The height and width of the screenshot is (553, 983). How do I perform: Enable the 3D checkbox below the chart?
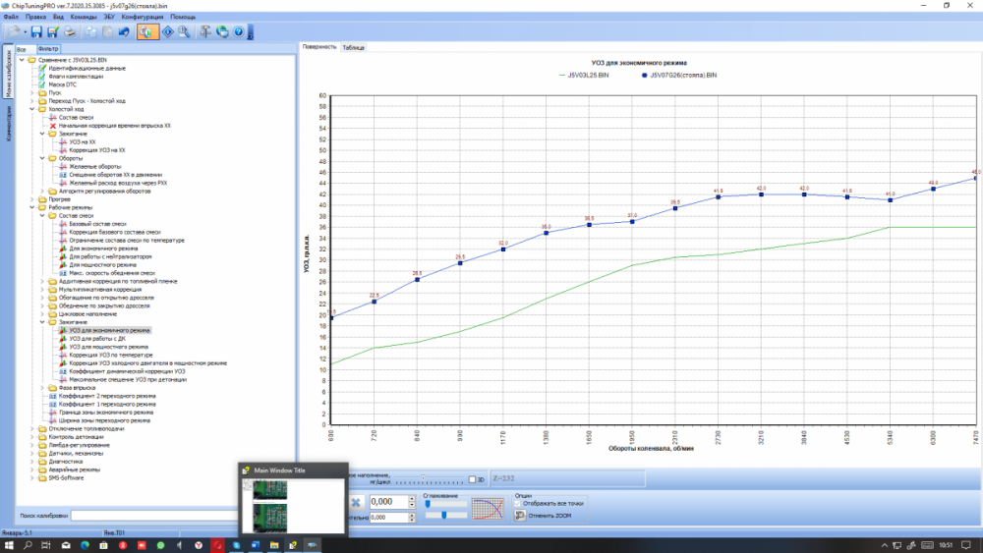click(472, 479)
